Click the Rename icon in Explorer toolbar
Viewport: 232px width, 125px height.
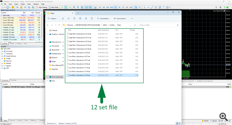pos(80,19)
